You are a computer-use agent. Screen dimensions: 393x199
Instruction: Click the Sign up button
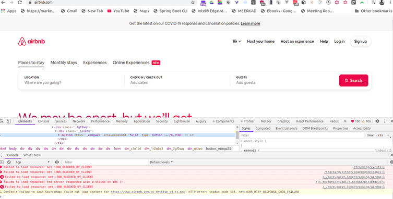pos(361,42)
